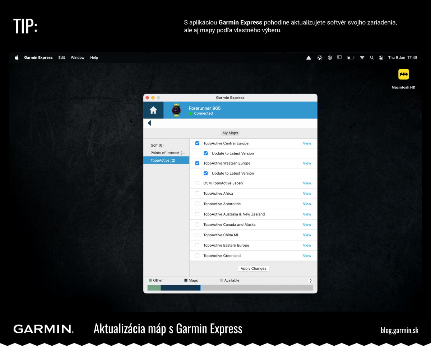This screenshot has width=431, height=351.
Task: Open Control Center in menu bar
Action: pyautogui.click(x=381, y=57)
